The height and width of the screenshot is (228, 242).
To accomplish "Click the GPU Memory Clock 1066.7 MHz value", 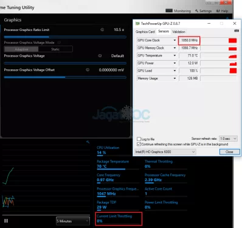I will pyautogui.click(x=189, y=48).
